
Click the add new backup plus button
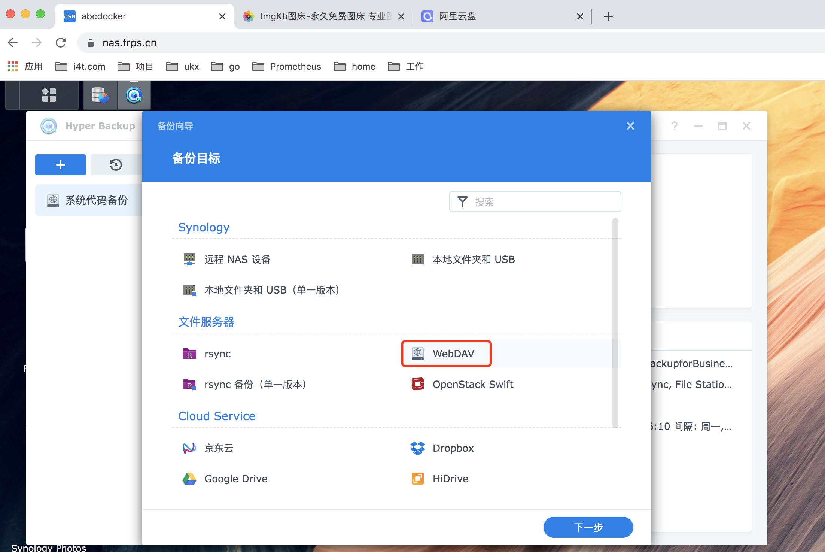coord(60,164)
